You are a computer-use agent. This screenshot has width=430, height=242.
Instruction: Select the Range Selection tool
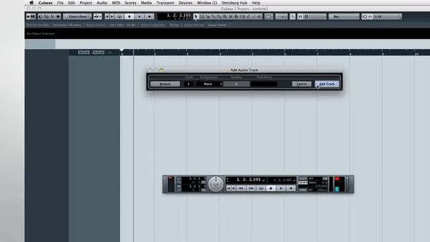(x=202, y=16)
